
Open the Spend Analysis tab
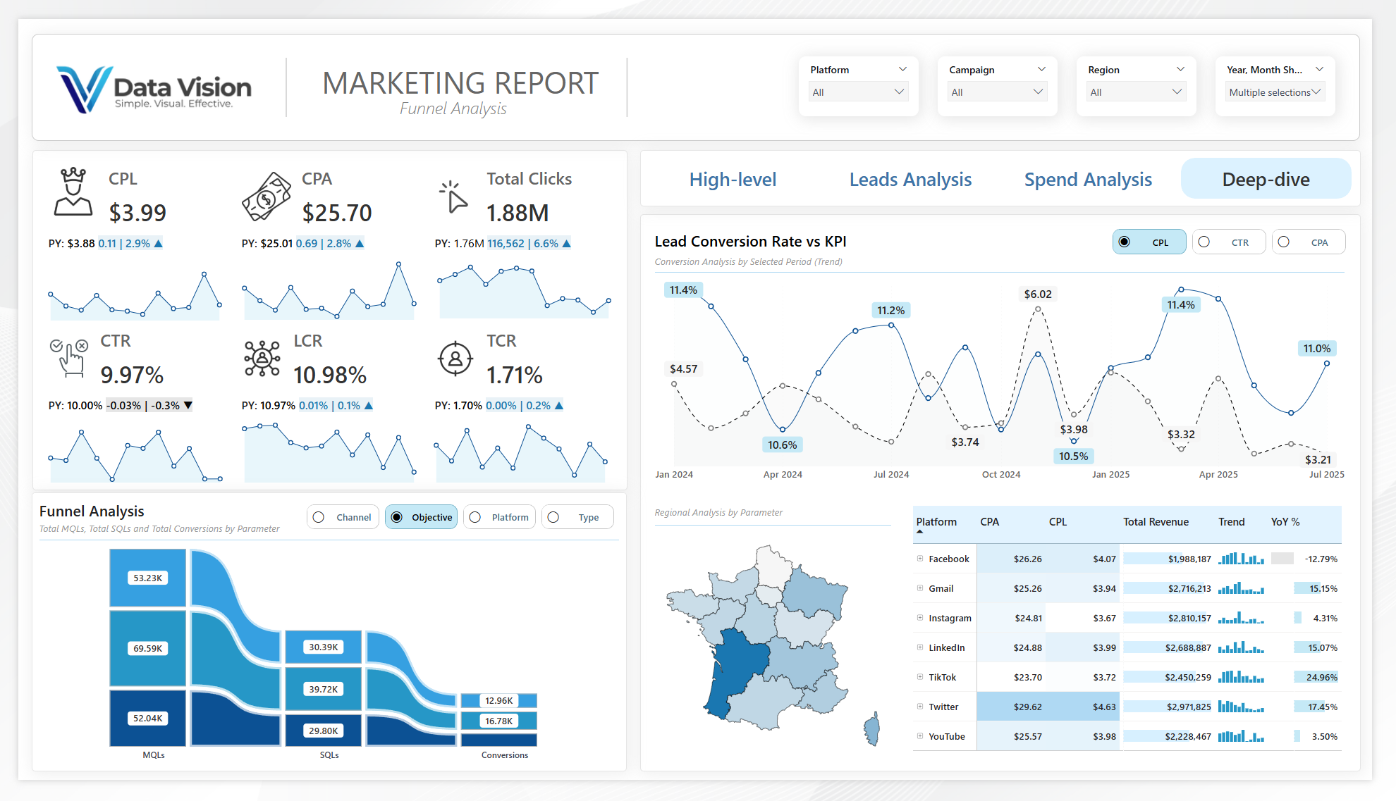pos(1088,180)
